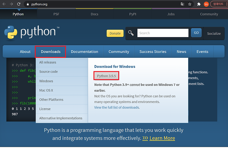Click the magnifying glass search icon

click(x=131, y=33)
